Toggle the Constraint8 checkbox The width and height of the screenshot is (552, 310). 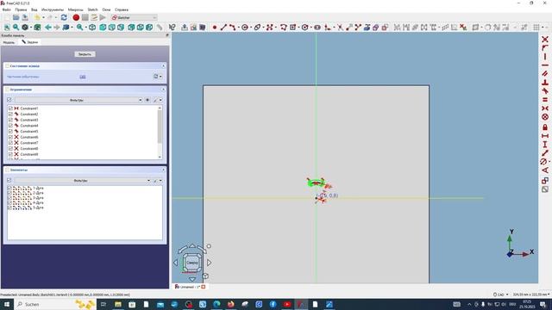(x=10, y=148)
